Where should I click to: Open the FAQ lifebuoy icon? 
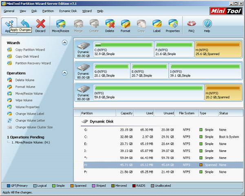tap(192, 24)
